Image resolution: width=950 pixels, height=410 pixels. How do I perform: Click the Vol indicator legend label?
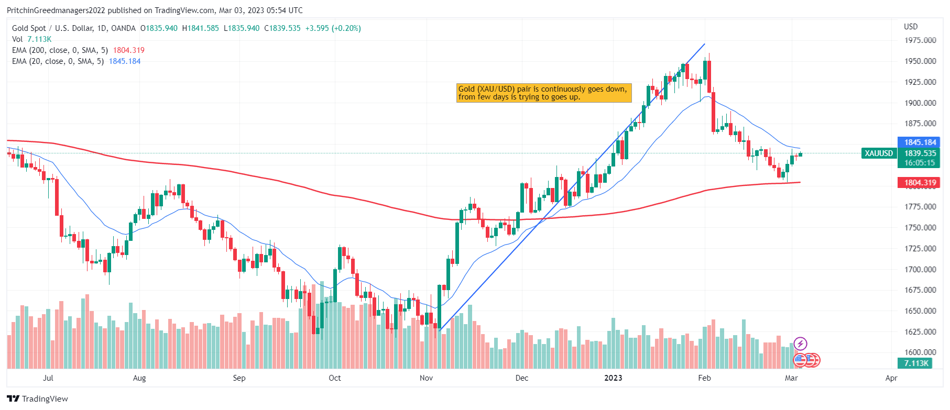click(17, 39)
